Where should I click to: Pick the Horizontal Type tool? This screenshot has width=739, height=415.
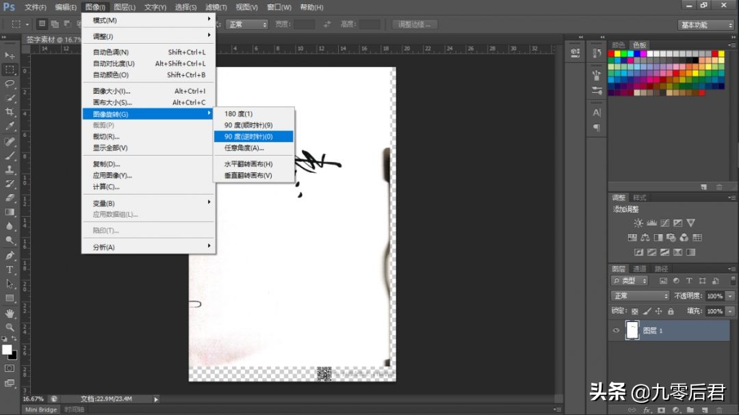tap(10, 269)
